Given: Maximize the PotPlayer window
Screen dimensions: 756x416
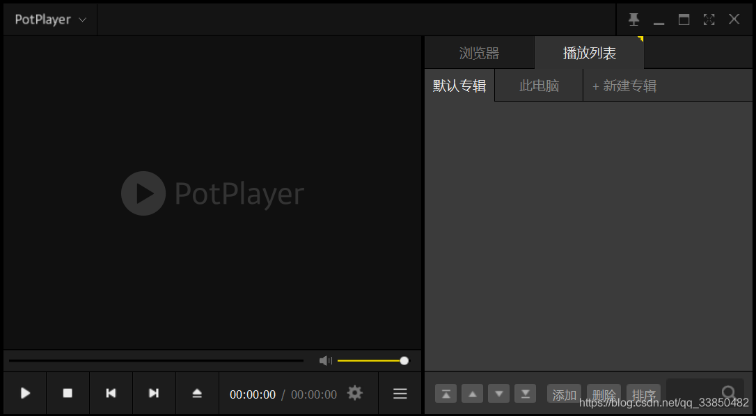Looking at the screenshot, I should pyautogui.click(x=684, y=19).
